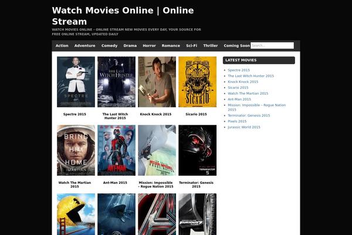352x235 pixels.
Task: Open the Terminator poster thumbnail
Action: pyautogui.click(x=197, y=150)
